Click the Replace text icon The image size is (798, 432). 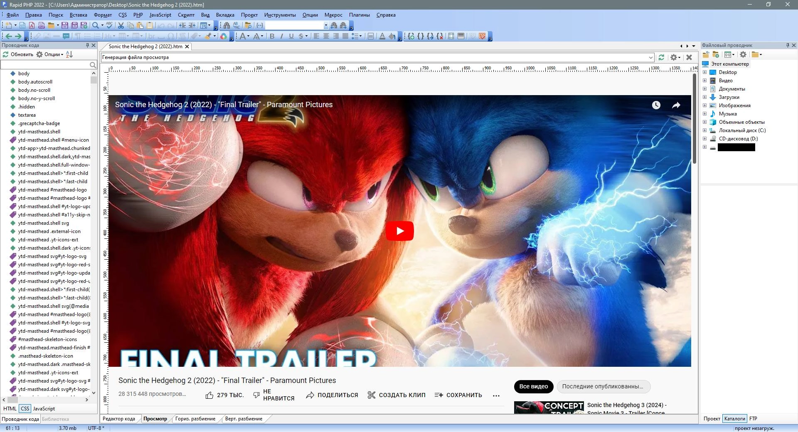(236, 25)
